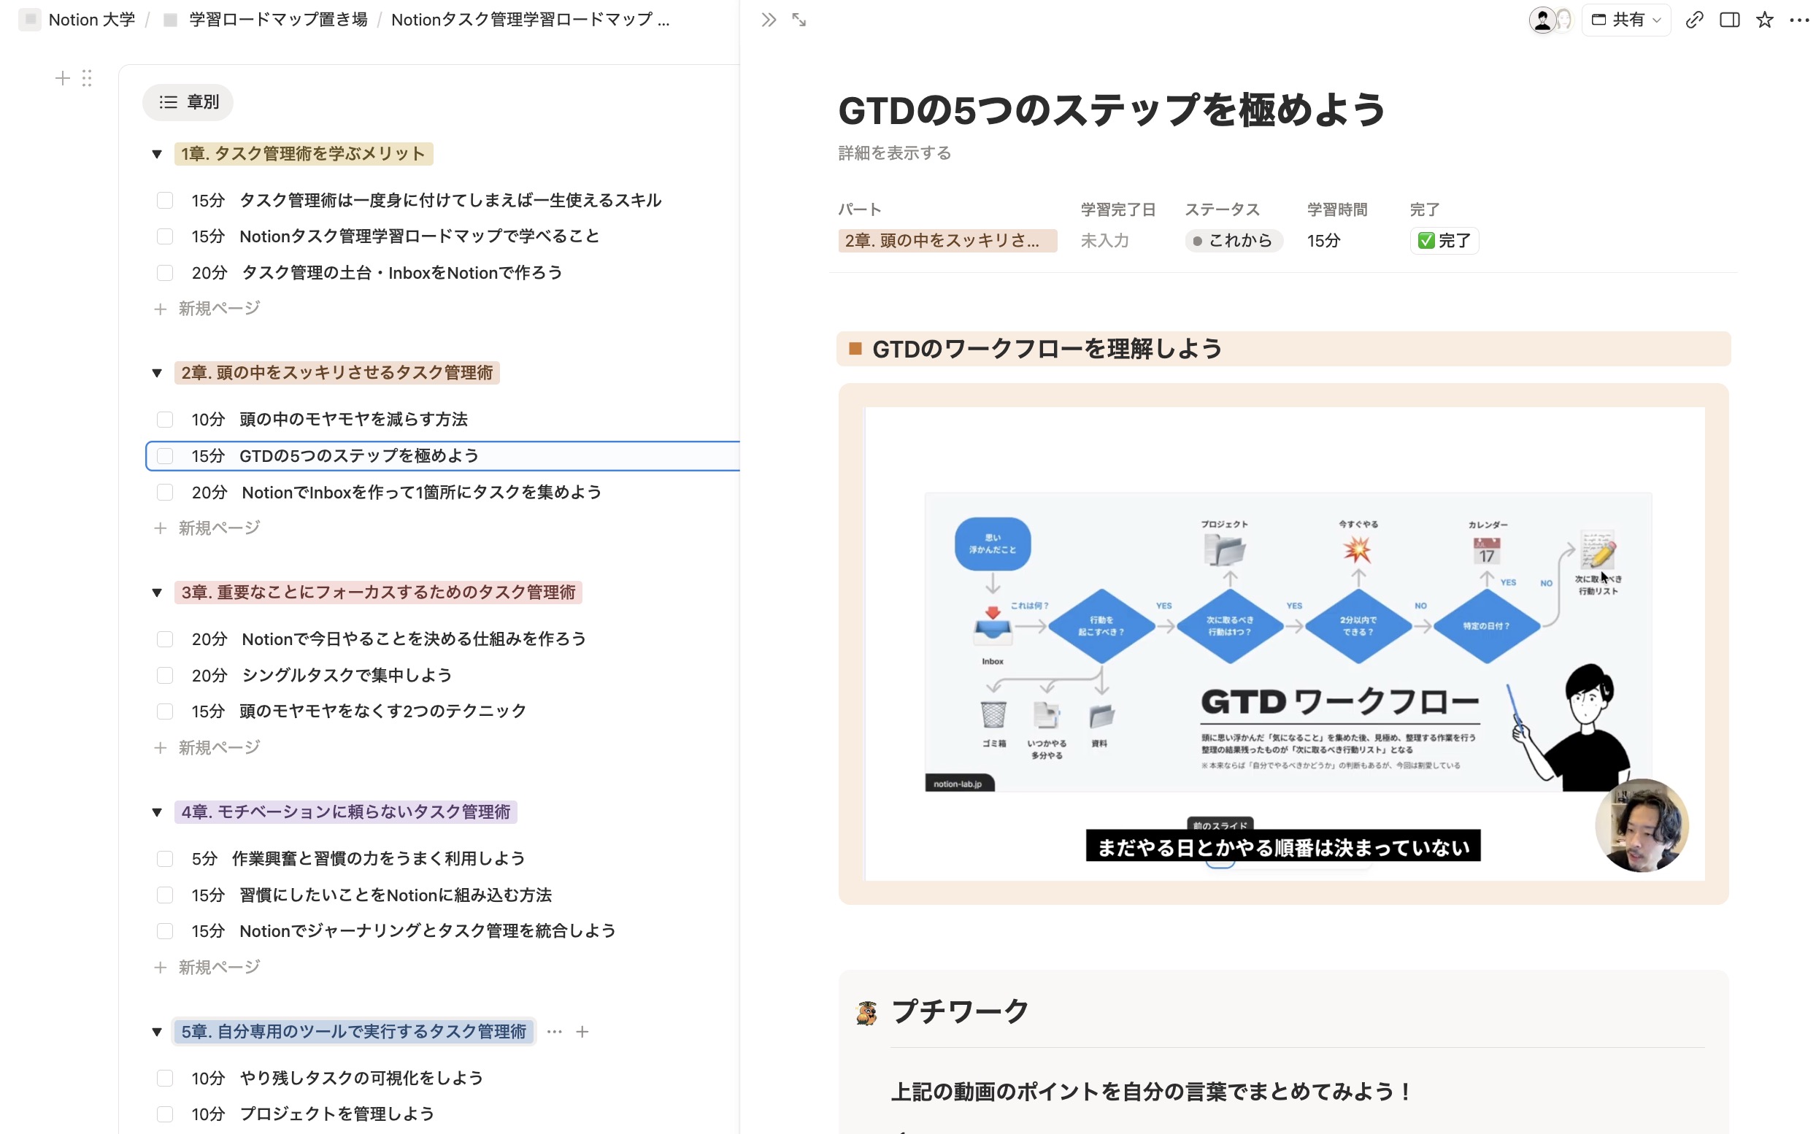Copy link using the chain icon
This screenshot has width=1816, height=1134.
[x=1693, y=20]
